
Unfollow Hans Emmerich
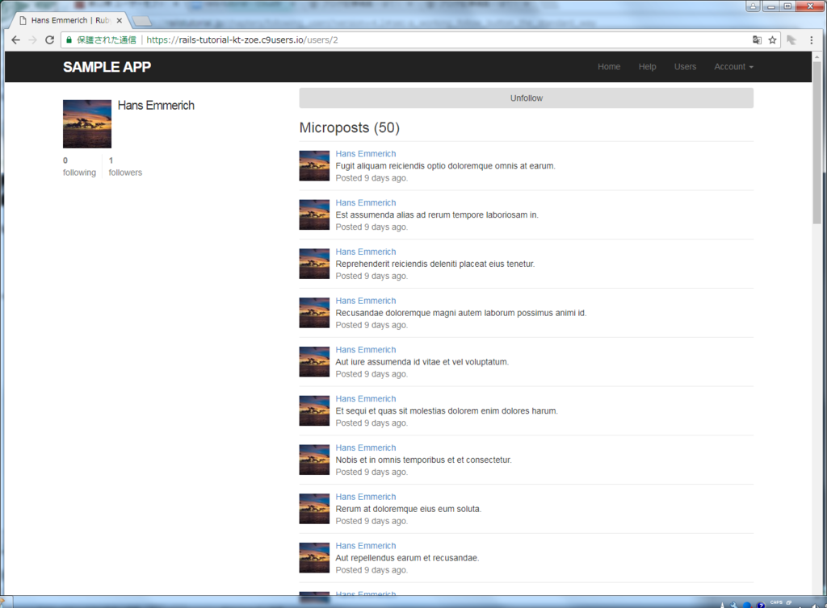[527, 98]
